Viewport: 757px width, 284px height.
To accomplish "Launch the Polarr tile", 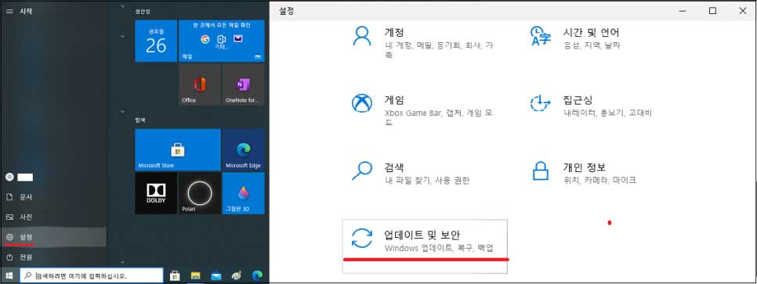I will click(x=199, y=193).
